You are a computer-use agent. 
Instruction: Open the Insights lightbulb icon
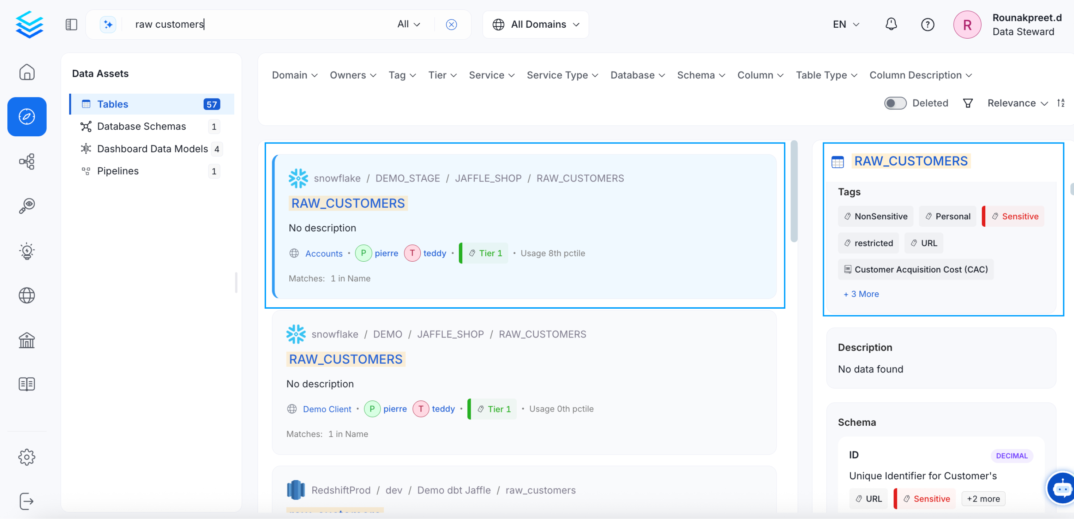(27, 251)
